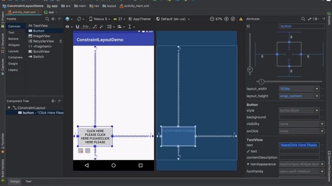Click the contentDescription input field

pyautogui.click(x=299, y=158)
